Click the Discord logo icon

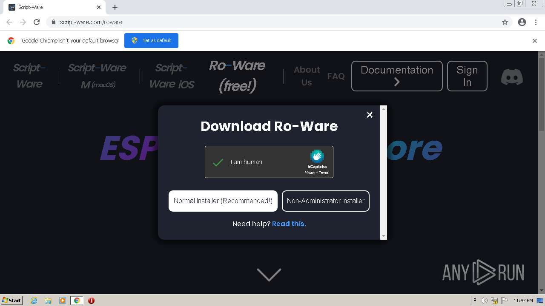[x=512, y=77]
